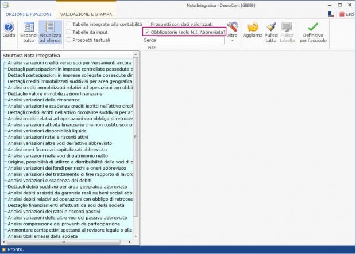This screenshot has height=254, width=356.
Task: Select Analisi crediti relativi ad operazioni con obbligo
Action: tap(70, 119)
